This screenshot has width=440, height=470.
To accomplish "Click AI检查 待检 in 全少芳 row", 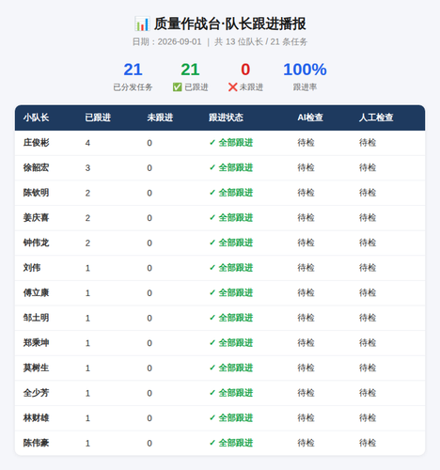I will tap(306, 393).
